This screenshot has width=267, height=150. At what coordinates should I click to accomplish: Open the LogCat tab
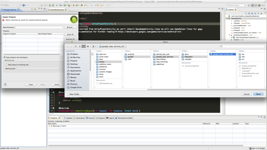point(111,118)
